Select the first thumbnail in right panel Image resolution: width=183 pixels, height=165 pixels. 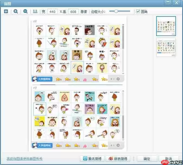[x=166, y=26]
